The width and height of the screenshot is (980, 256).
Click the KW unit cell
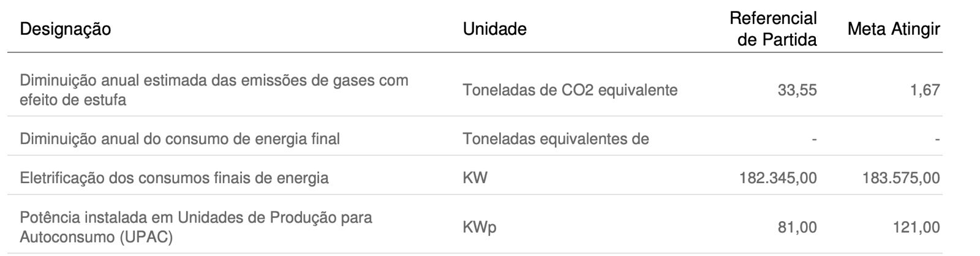tap(475, 178)
